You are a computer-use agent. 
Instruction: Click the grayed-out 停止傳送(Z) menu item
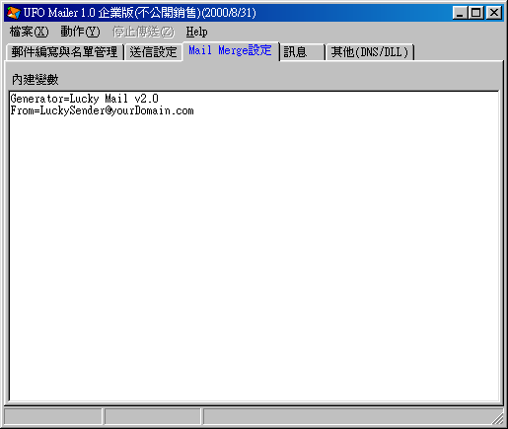click(143, 32)
